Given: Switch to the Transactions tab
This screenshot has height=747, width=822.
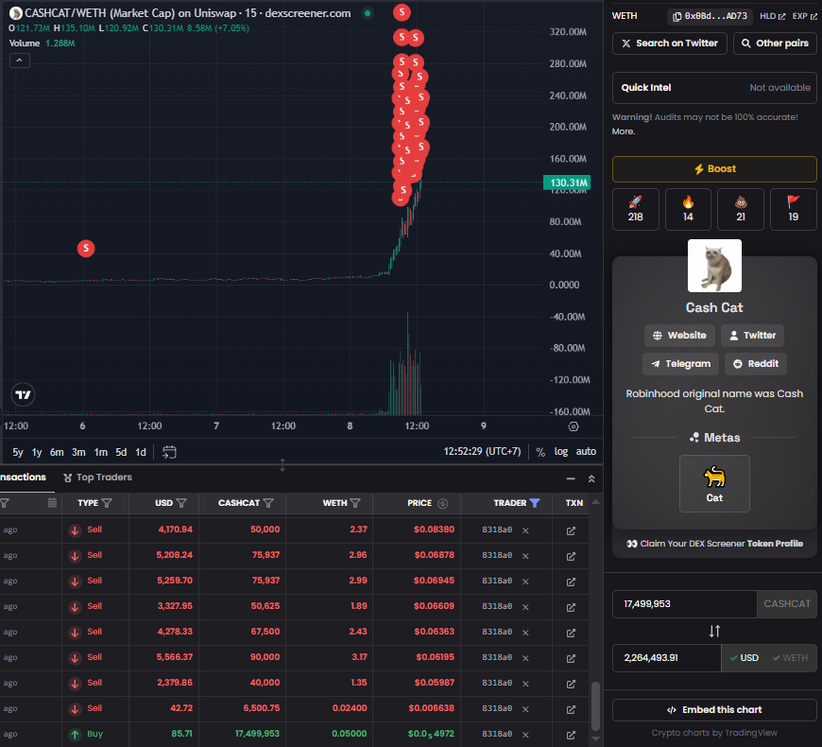Looking at the screenshot, I should tap(23, 478).
